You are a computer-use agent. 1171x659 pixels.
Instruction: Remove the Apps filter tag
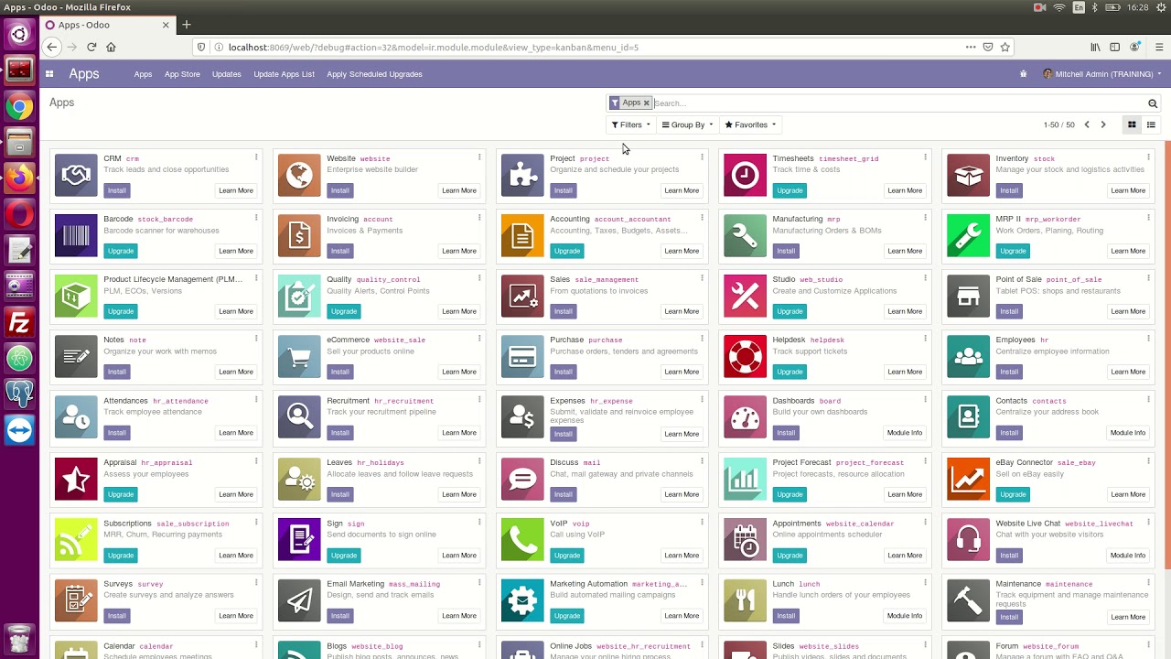click(x=646, y=103)
